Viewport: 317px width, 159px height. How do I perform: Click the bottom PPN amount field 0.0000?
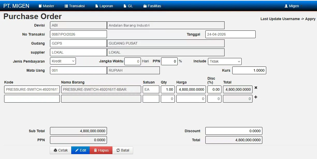(78, 140)
